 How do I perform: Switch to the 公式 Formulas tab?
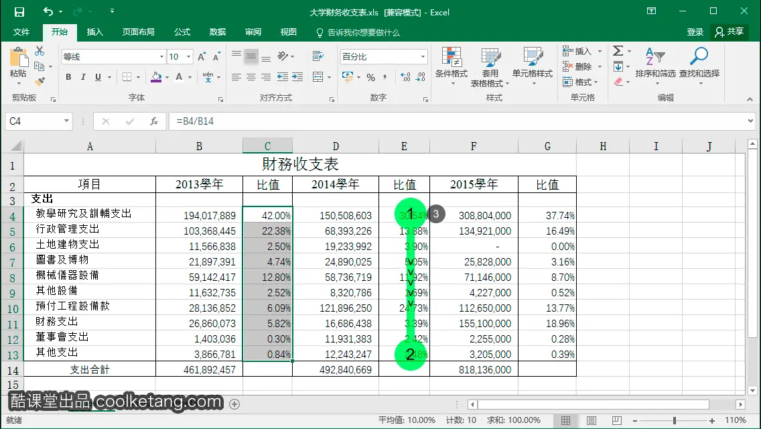coord(182,32)
